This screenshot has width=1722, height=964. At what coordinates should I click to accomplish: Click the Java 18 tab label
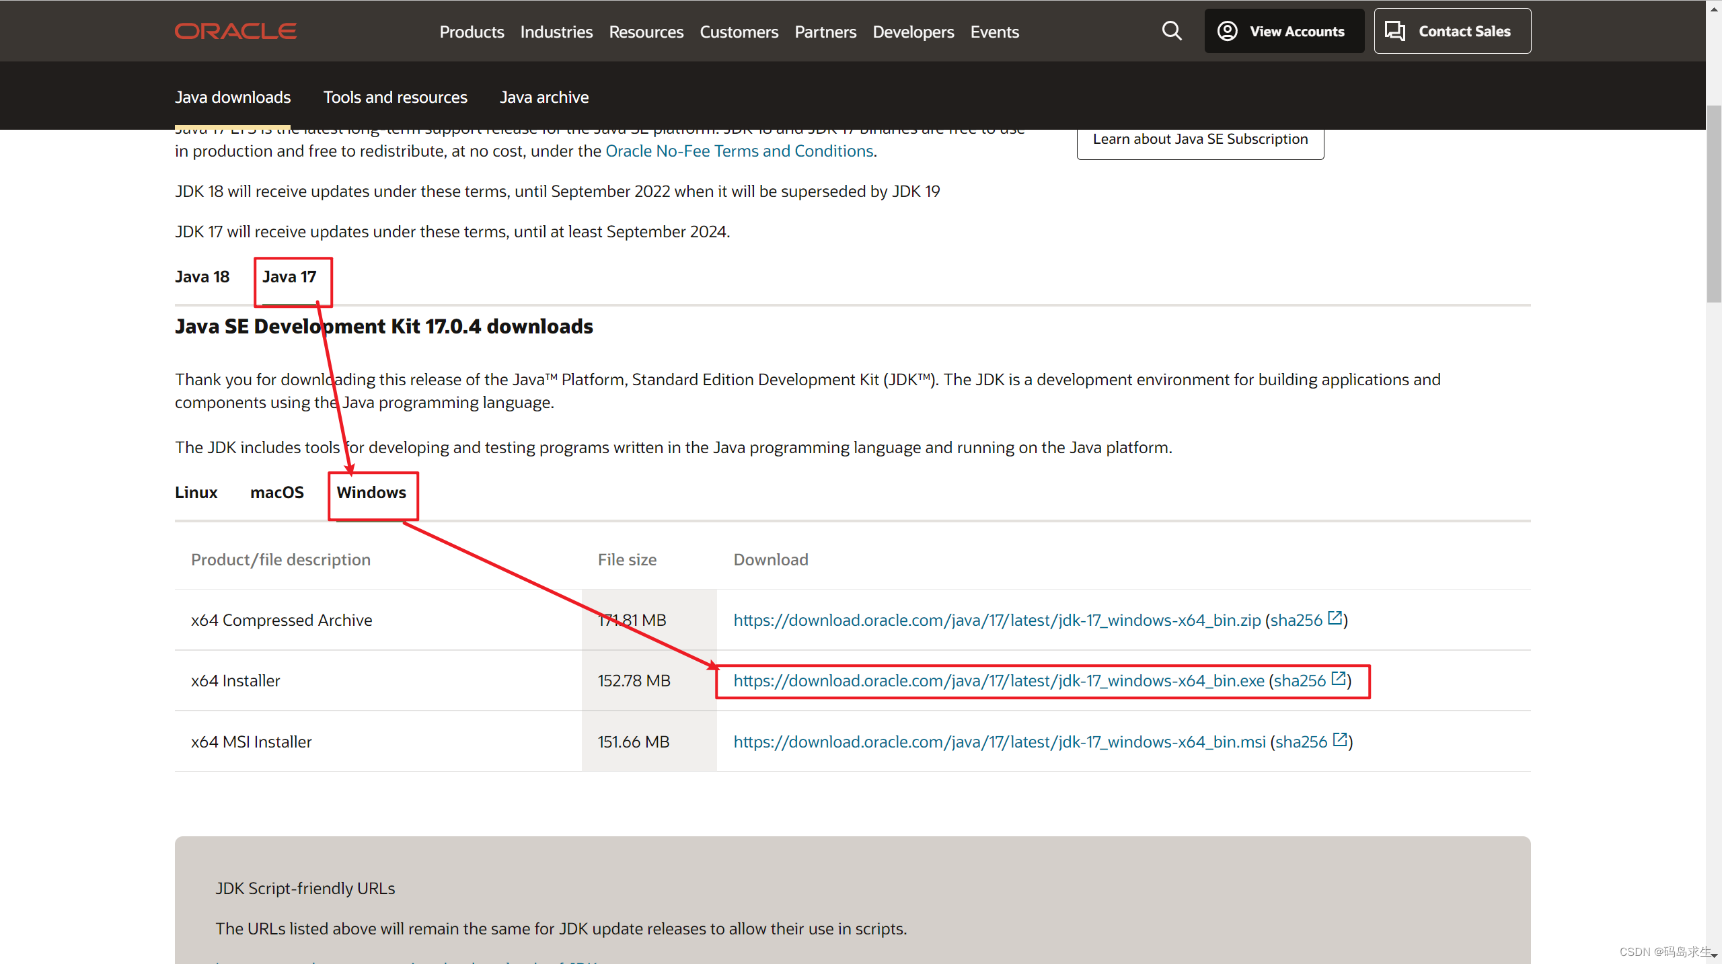tap(202, 276)
